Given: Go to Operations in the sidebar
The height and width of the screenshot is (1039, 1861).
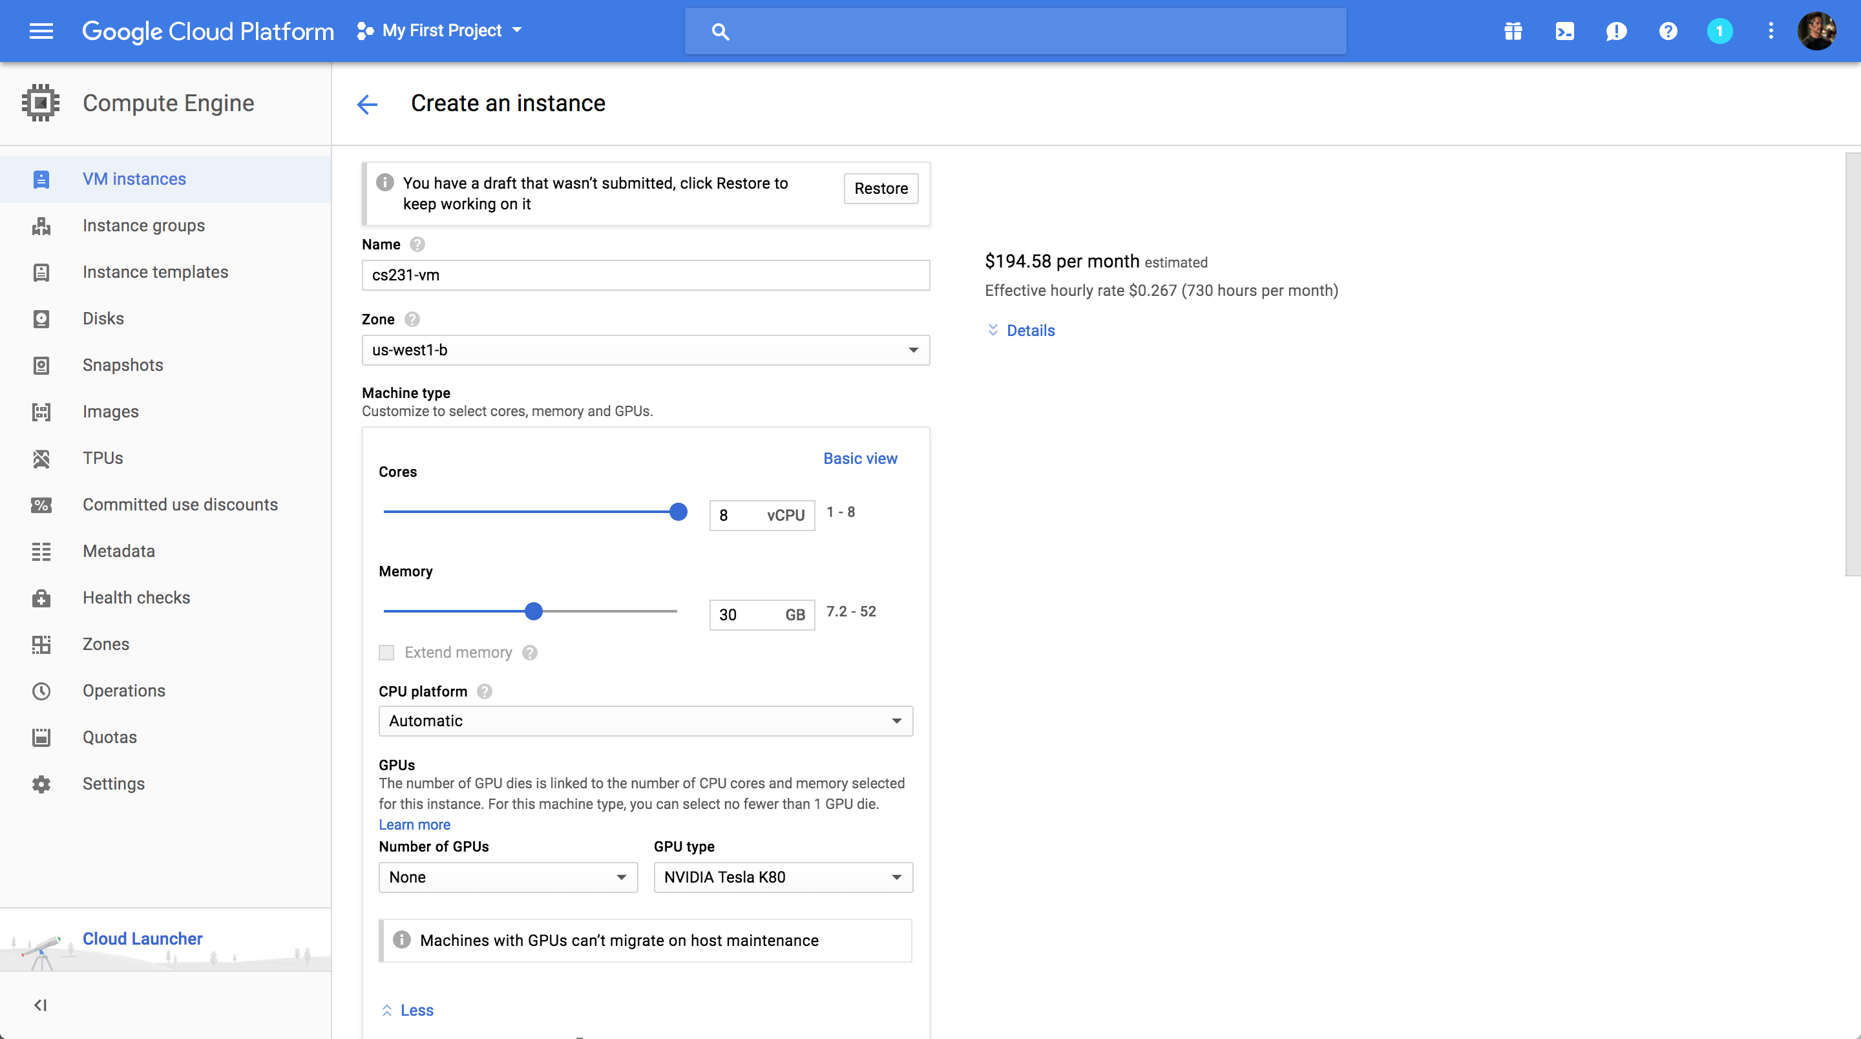Looking at the screenshot, I should (123, 691).
